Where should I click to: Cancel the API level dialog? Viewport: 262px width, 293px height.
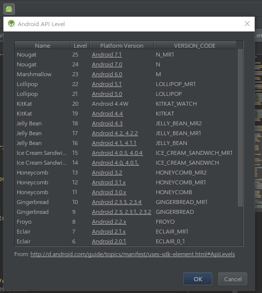233,279
